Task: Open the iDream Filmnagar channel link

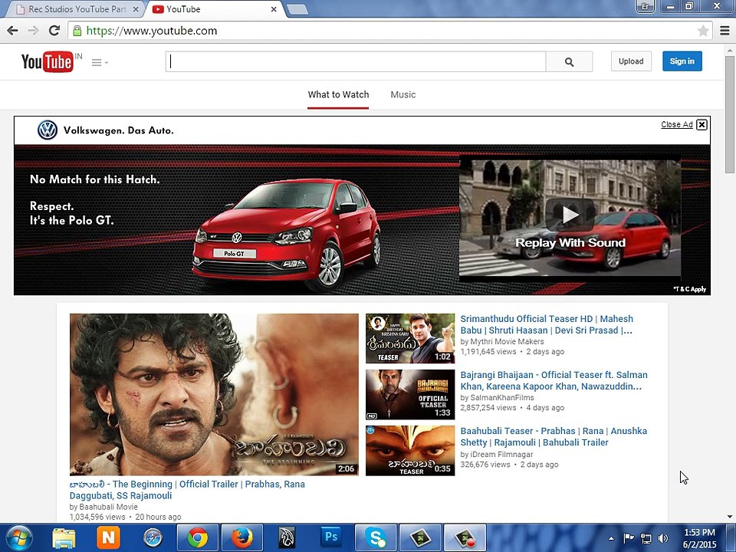Action: tap(501, 455)
